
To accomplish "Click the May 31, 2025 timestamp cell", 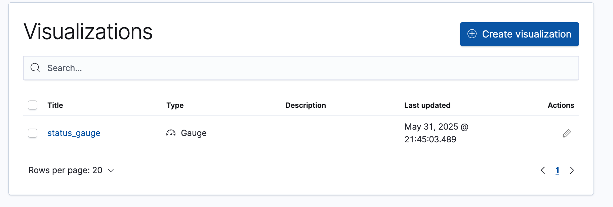I will [x=436, y=133].
